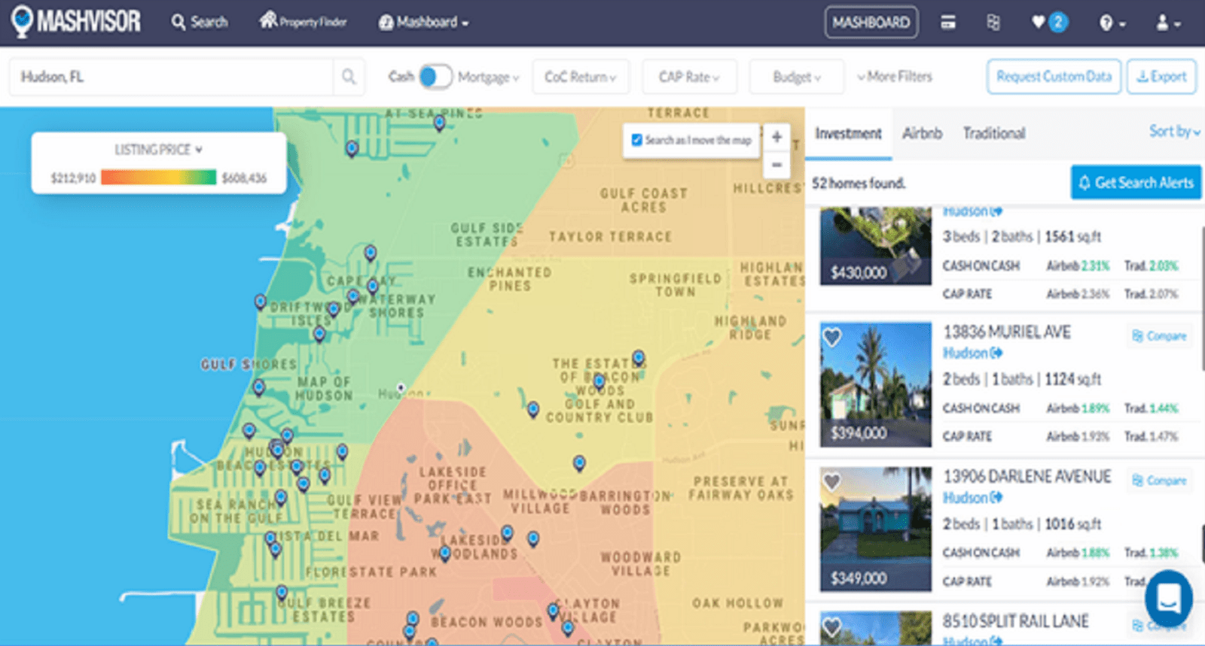Click the Request Custom Data button
The width and height of the screenshot is (1205, 646).
(x=1054, y=77)
